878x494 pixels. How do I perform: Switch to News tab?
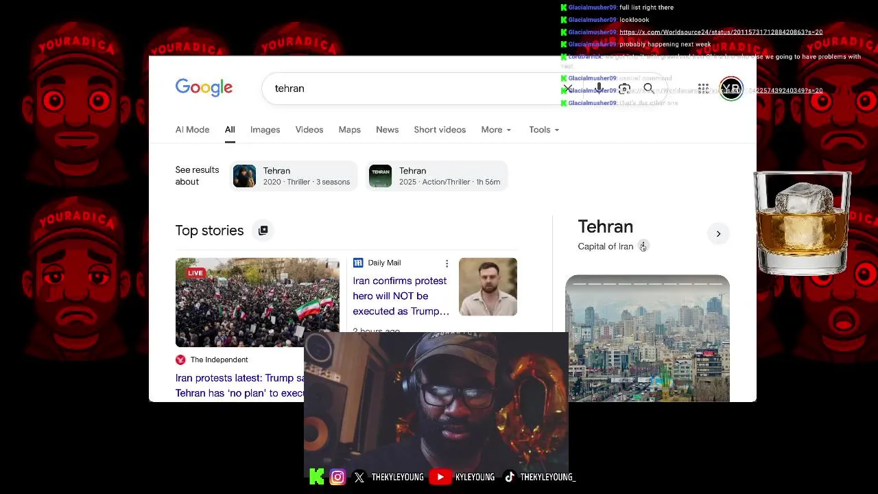[x=387, y=130]
